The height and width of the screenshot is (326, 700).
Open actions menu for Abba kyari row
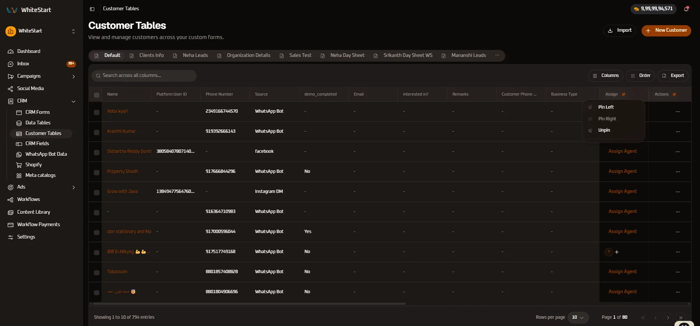tap(678, 112)
